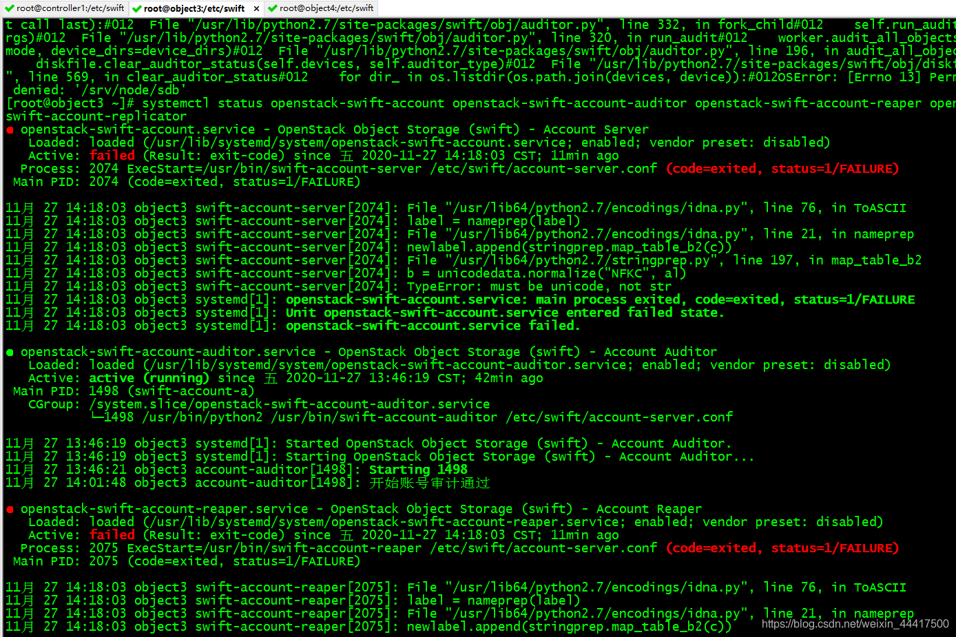Click red 'failed' under Account Reaper service

112,535
